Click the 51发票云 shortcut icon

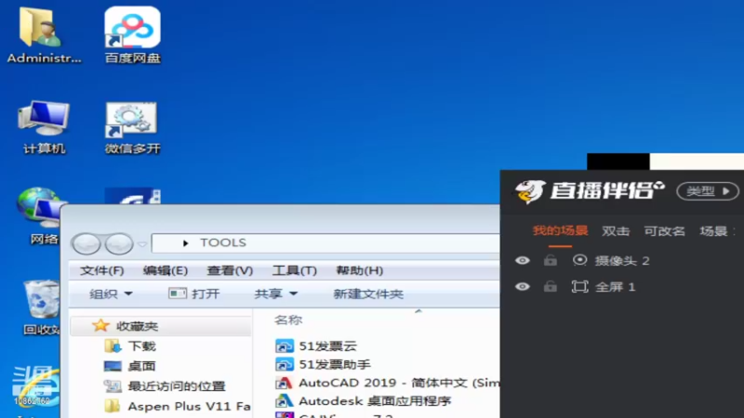point(285,346)
